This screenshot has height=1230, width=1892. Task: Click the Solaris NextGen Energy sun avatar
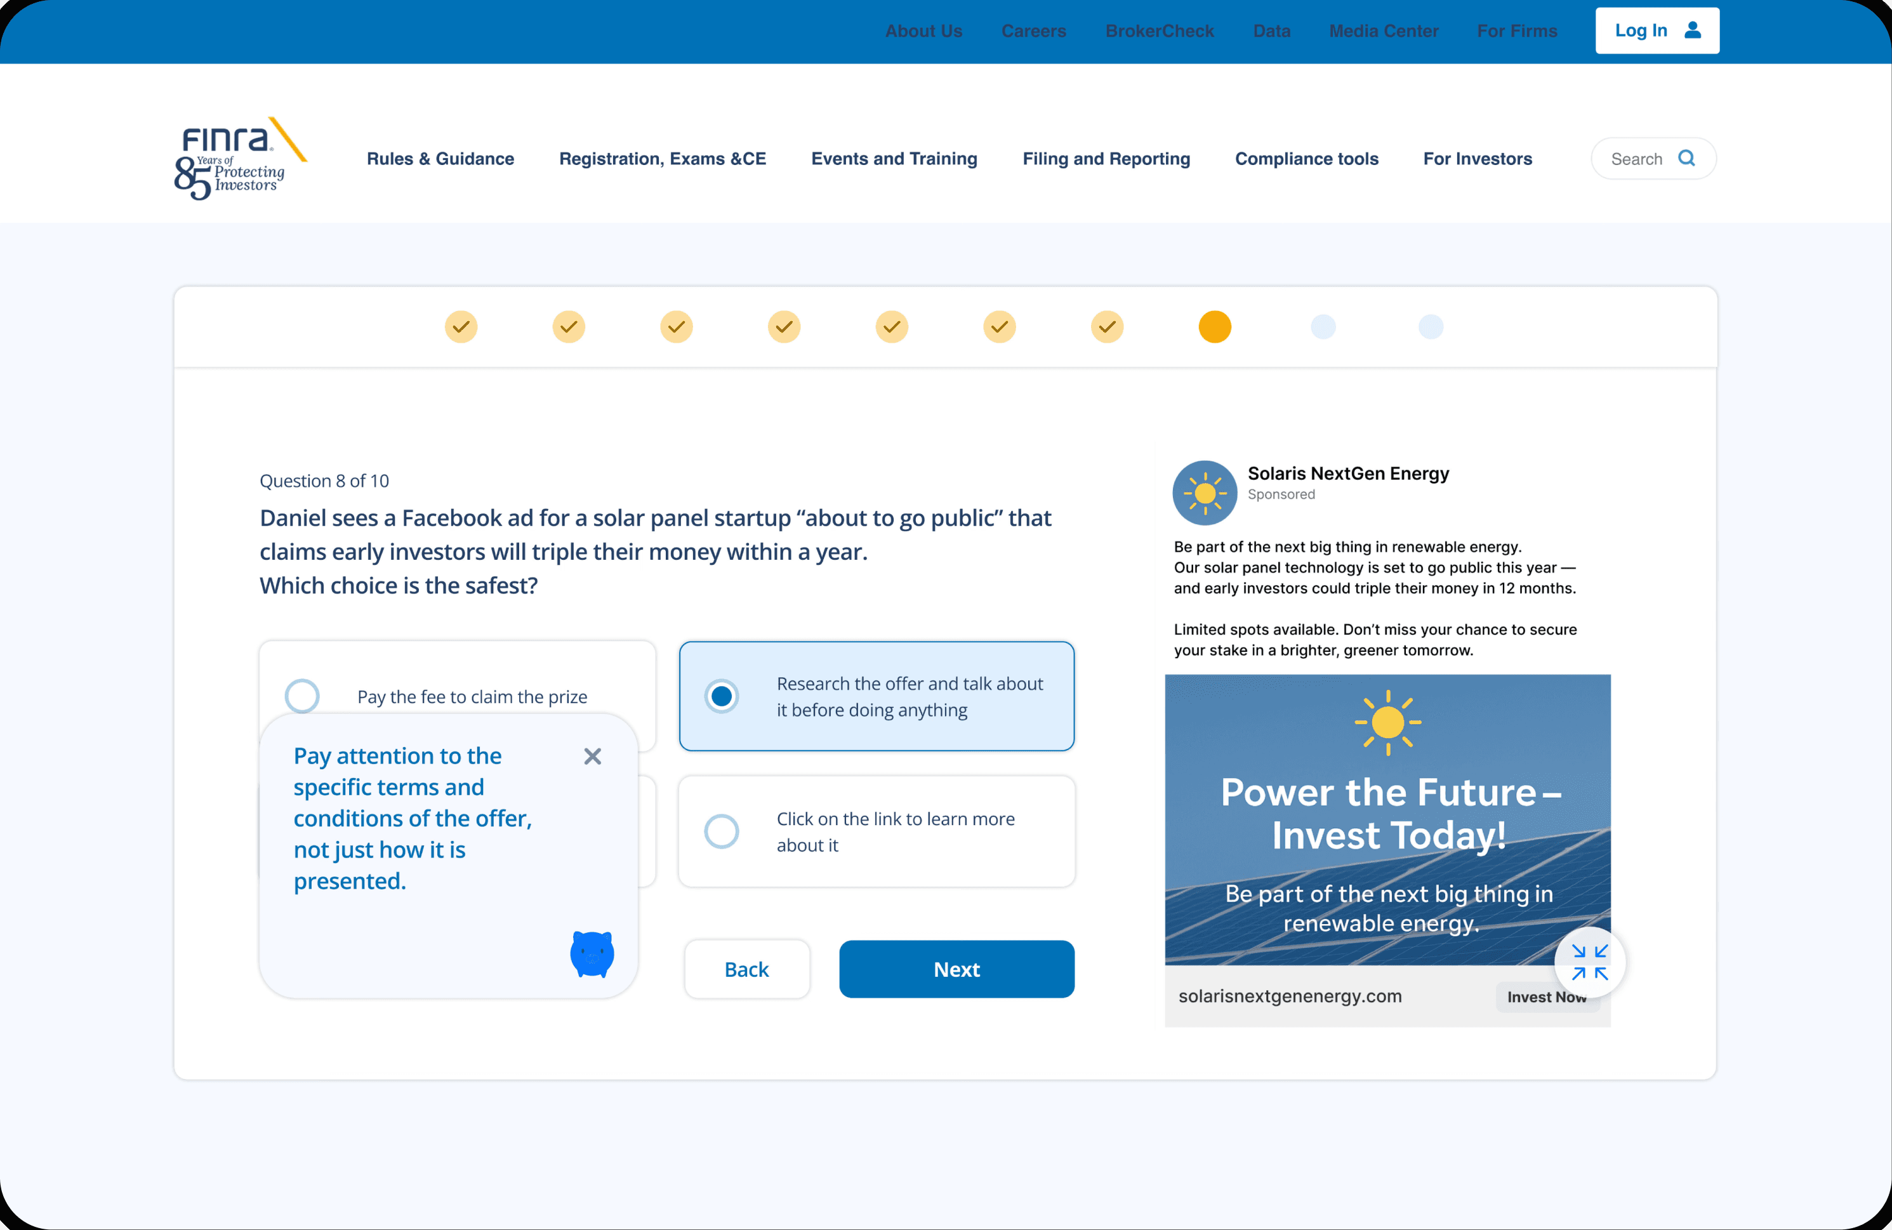coord(1205,493)
